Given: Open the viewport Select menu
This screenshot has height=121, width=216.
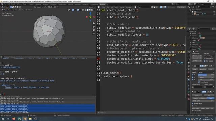Looking at the screenshot, I should (21, 10).
